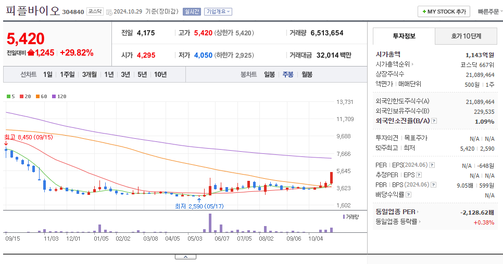This screenshot has height=264, width=503.
Task: Click the 52주최고 label
Action: (387, 148)
